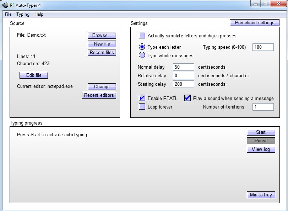Screen dimensions: 288x211
Task: Click the Browse... button
Action: click(102, 35)
